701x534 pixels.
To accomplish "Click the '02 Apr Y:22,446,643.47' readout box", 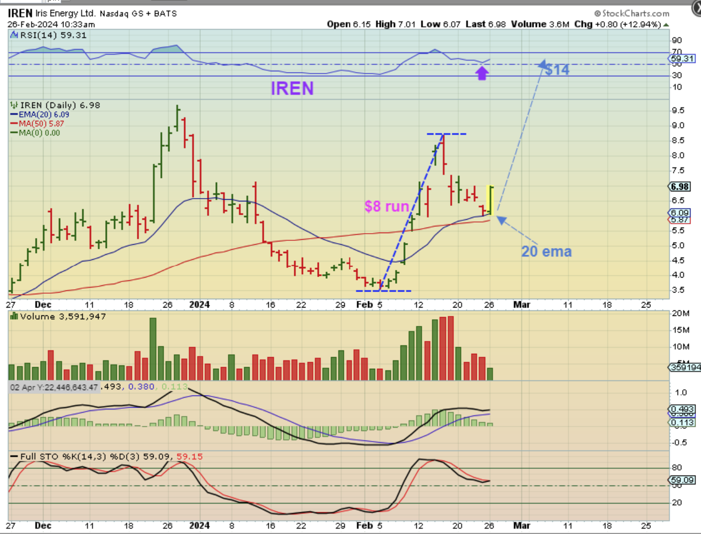I will [54, 387].
